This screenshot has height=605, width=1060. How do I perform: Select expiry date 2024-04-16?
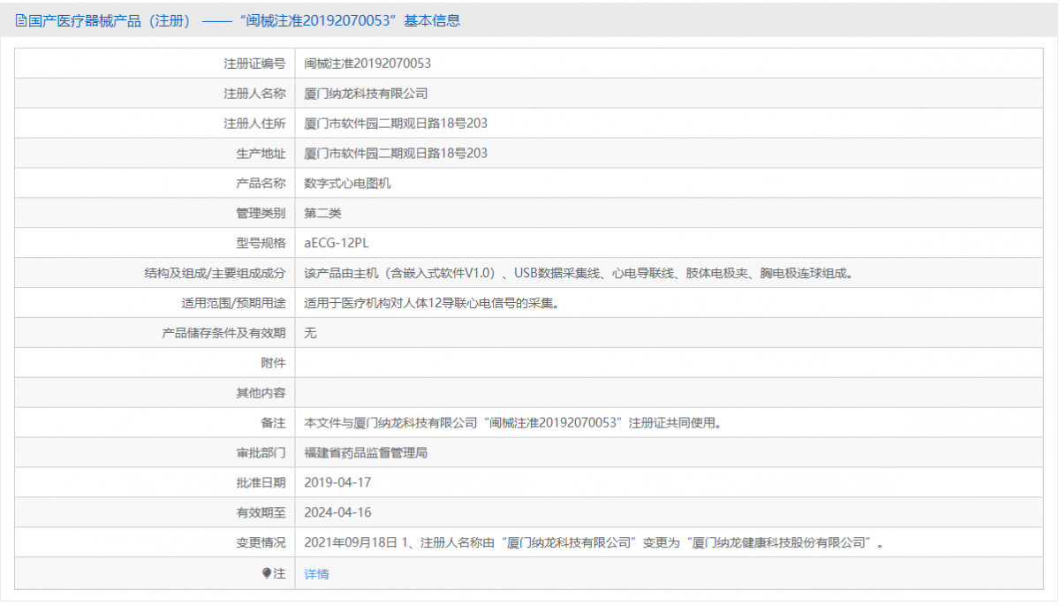click(337, 513)
